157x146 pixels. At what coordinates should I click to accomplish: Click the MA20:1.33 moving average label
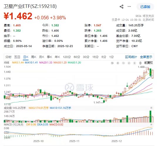[x=46, y=63]
